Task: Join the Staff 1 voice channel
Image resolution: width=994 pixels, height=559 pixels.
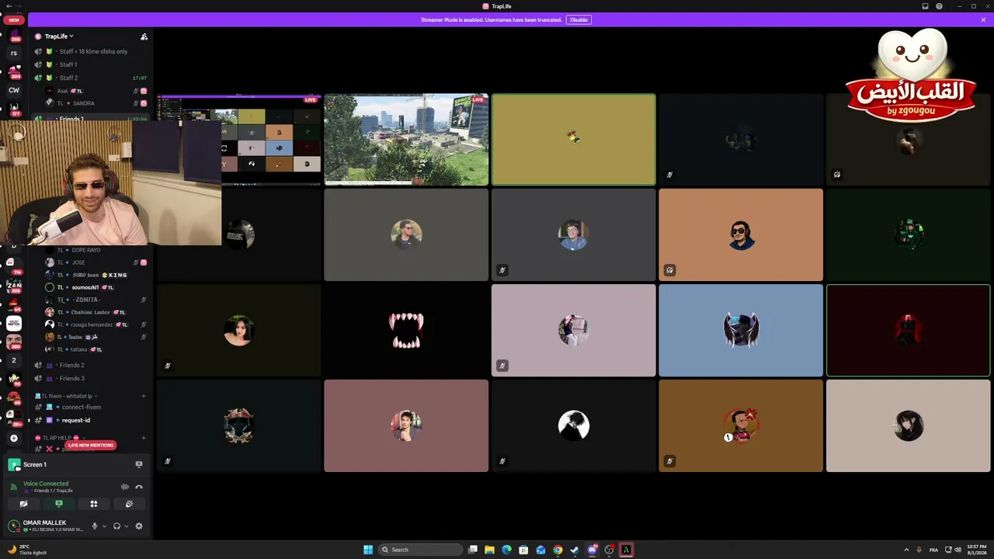Action: [x=91, y=64]
